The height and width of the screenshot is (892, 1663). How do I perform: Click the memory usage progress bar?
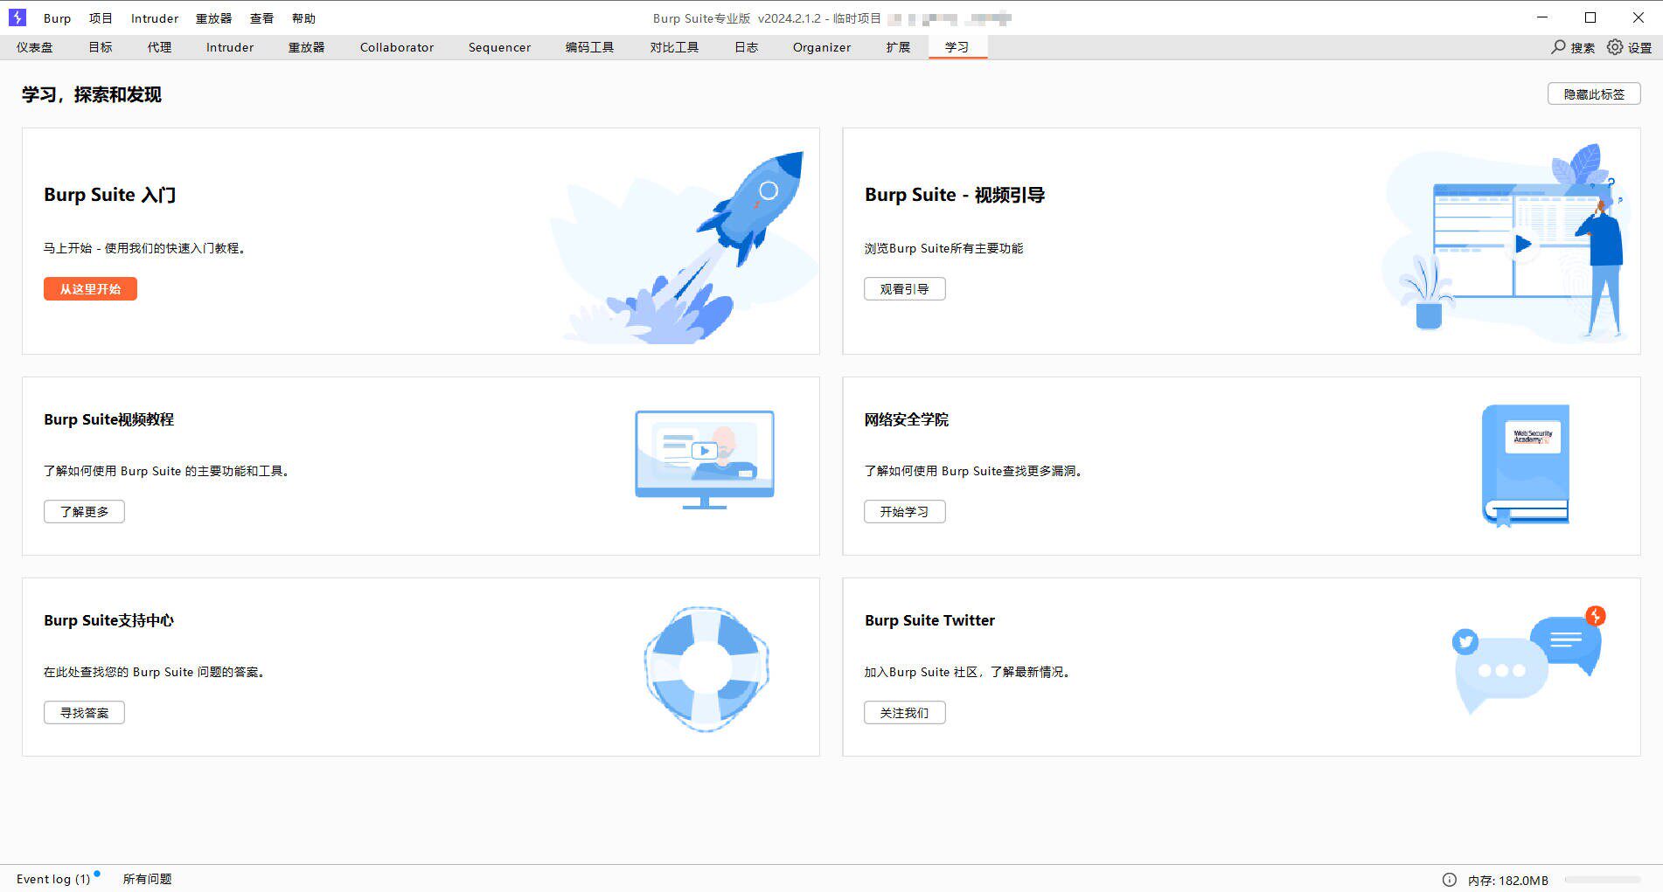(1602, 880)
